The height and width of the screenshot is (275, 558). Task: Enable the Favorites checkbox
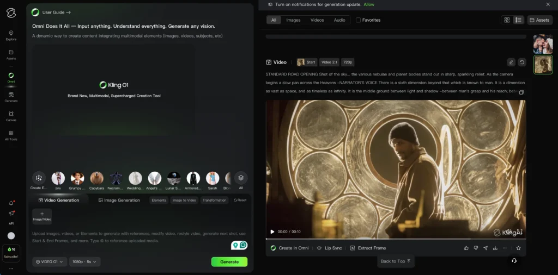tap(358, 20)
